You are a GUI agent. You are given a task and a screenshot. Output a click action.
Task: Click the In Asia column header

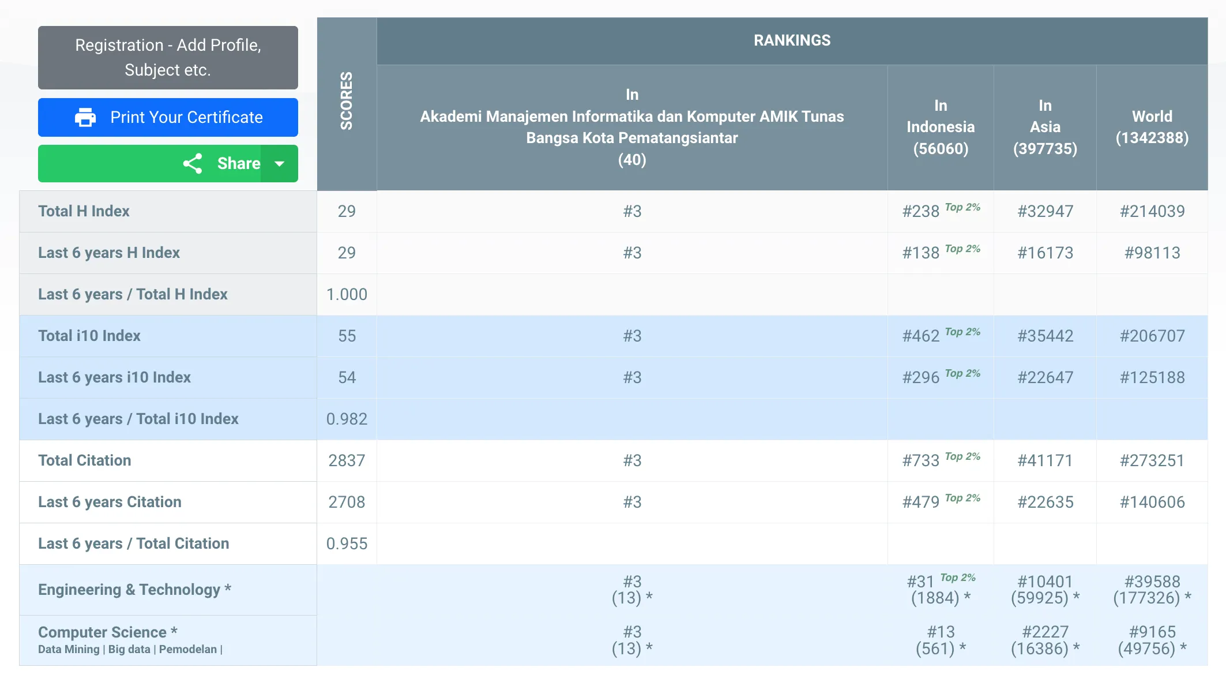(1044, 127)
